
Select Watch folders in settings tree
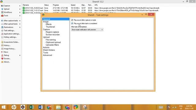pyautogui.click(x=49, y=50)
